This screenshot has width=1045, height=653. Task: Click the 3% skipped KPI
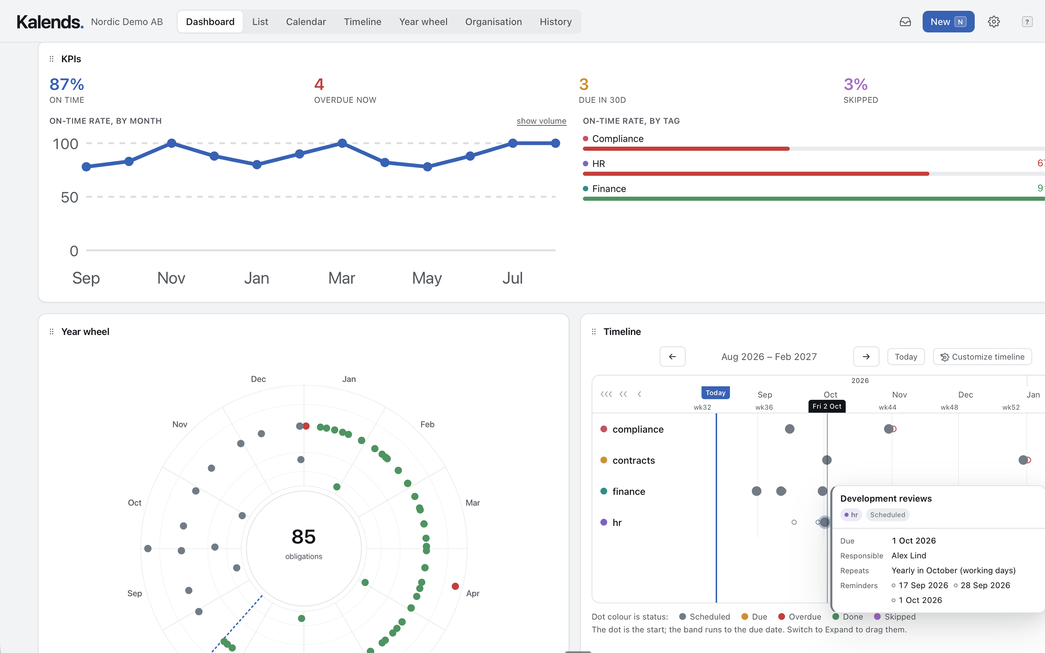[x=860, y=90]
